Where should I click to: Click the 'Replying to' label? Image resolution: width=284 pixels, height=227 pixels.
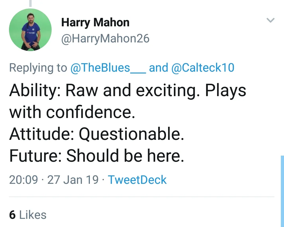[38, 68]
